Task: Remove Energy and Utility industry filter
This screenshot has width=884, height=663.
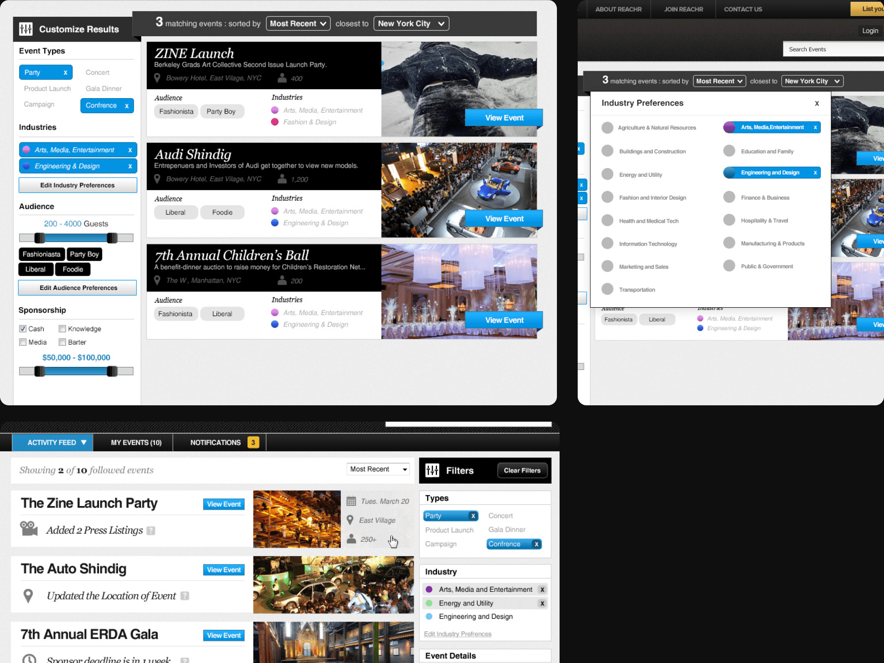Action: [542, 603]
